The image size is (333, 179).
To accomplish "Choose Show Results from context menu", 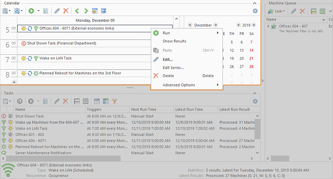I will 174,41.
